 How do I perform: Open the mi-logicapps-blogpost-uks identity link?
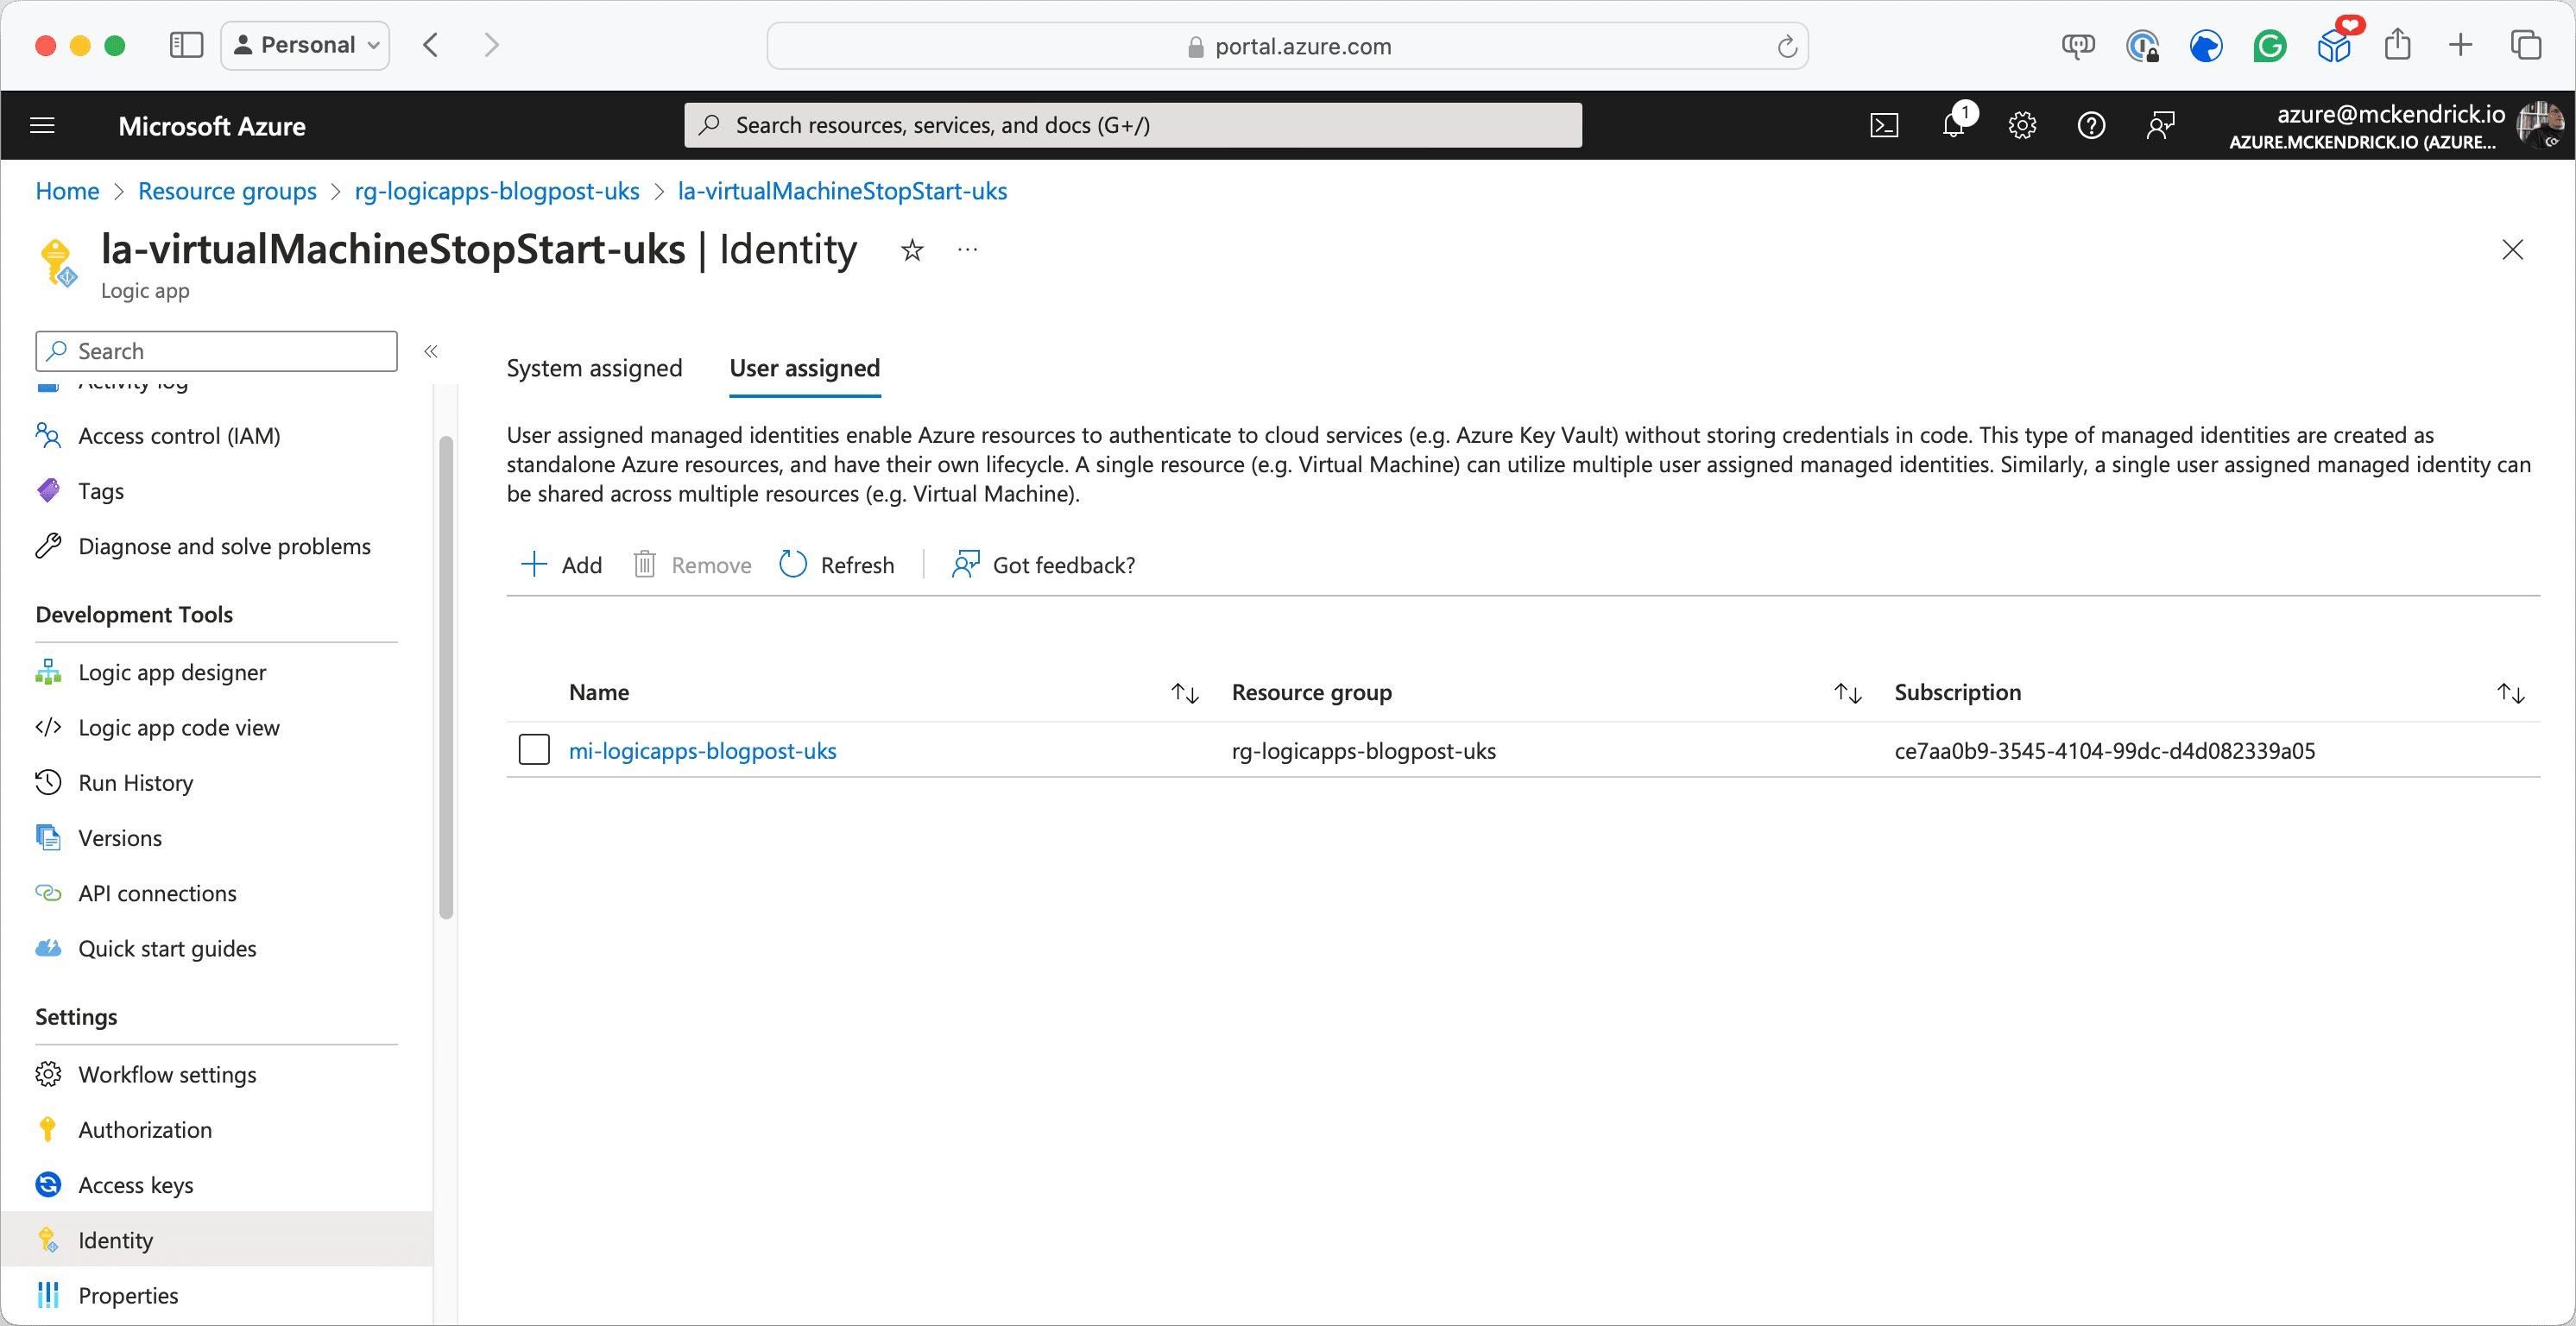[x=702, y=750]
